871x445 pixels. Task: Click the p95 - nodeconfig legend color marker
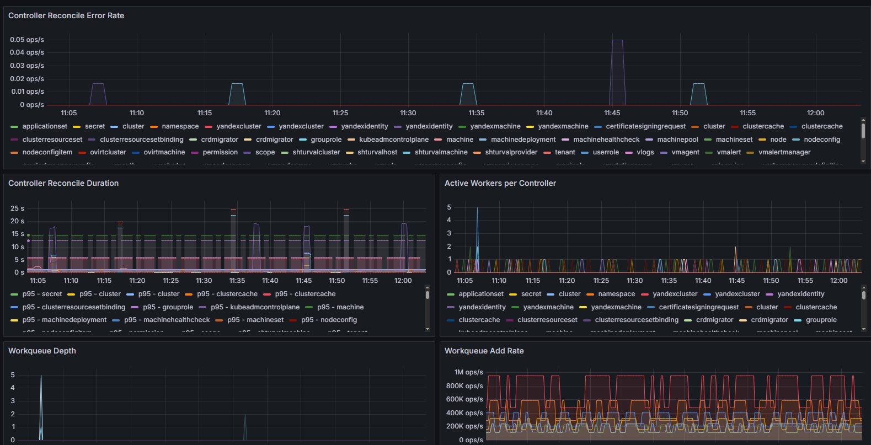293,320
